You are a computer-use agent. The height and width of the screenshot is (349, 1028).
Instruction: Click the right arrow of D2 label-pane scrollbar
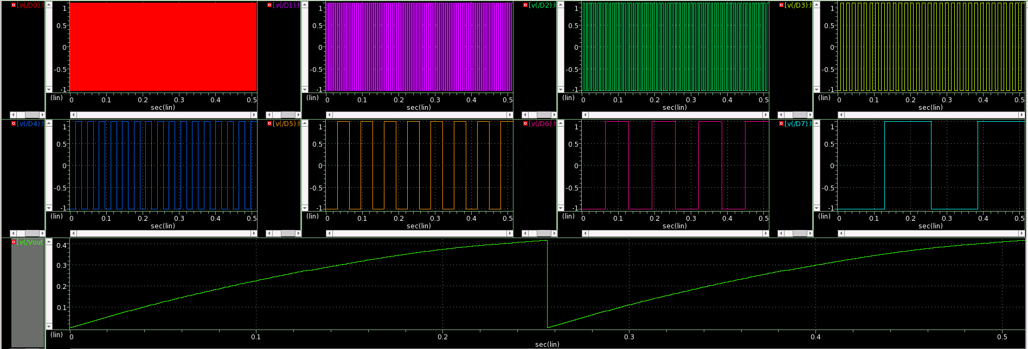554,115
